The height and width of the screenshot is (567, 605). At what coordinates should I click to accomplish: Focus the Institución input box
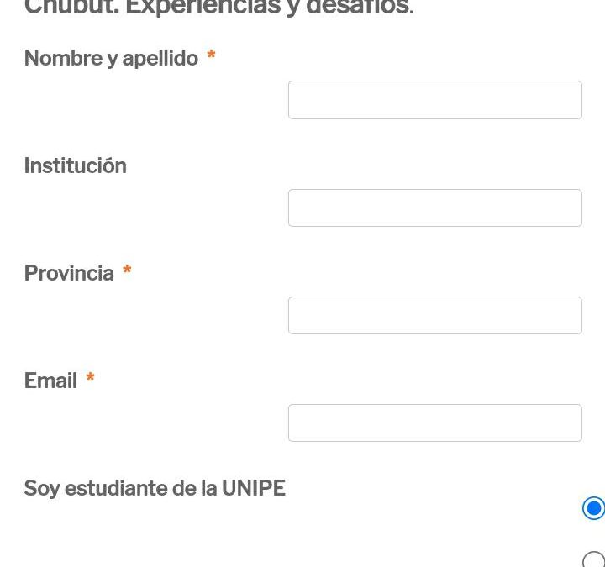434,207
